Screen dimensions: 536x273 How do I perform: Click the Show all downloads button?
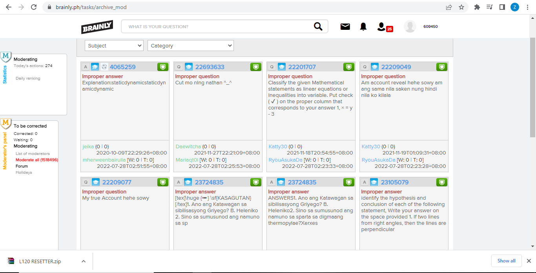pyautogui.click(x=506, y=261)
